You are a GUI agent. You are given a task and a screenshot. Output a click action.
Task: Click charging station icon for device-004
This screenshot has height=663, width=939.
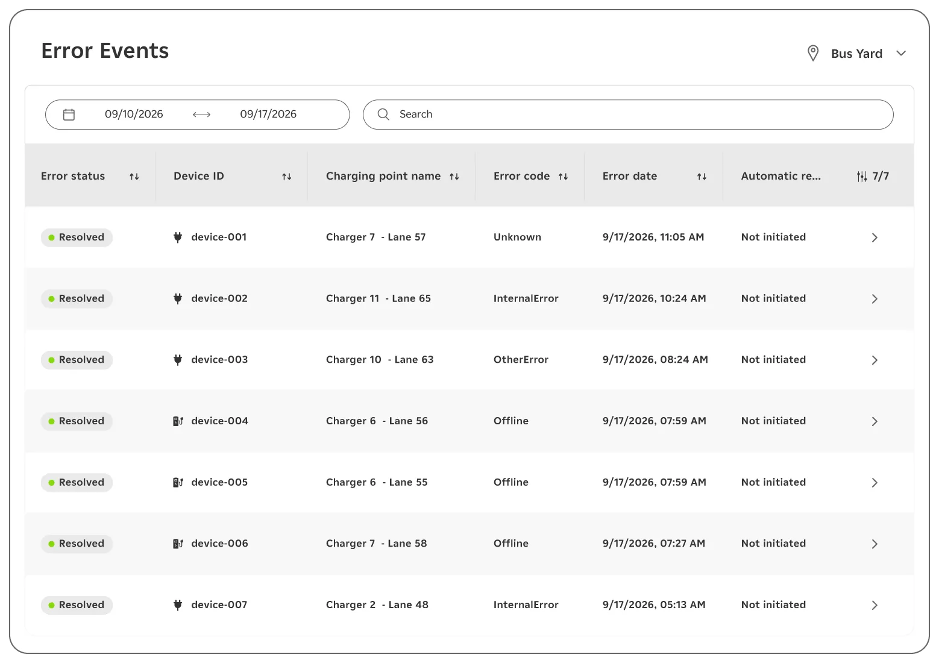pos(178,421)
